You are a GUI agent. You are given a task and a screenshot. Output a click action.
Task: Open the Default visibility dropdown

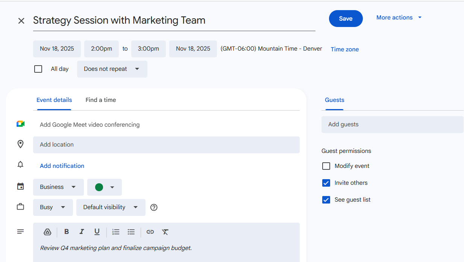pyautogui.click(x=111, y=207)
